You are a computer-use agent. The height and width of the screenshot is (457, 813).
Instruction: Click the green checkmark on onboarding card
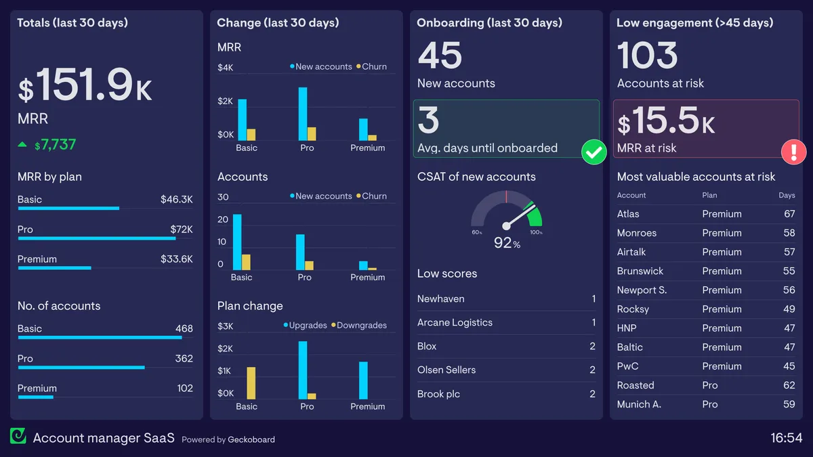tap(594, 152)
